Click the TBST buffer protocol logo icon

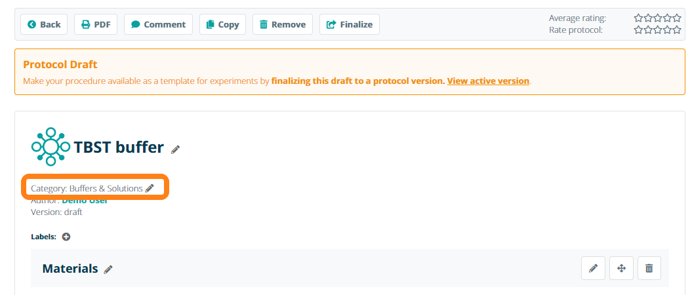tap(51, 147)
